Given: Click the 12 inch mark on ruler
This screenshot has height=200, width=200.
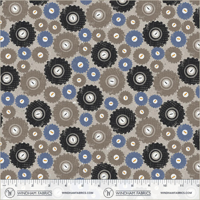Looking at the screenshot, I should pos(197,185).
